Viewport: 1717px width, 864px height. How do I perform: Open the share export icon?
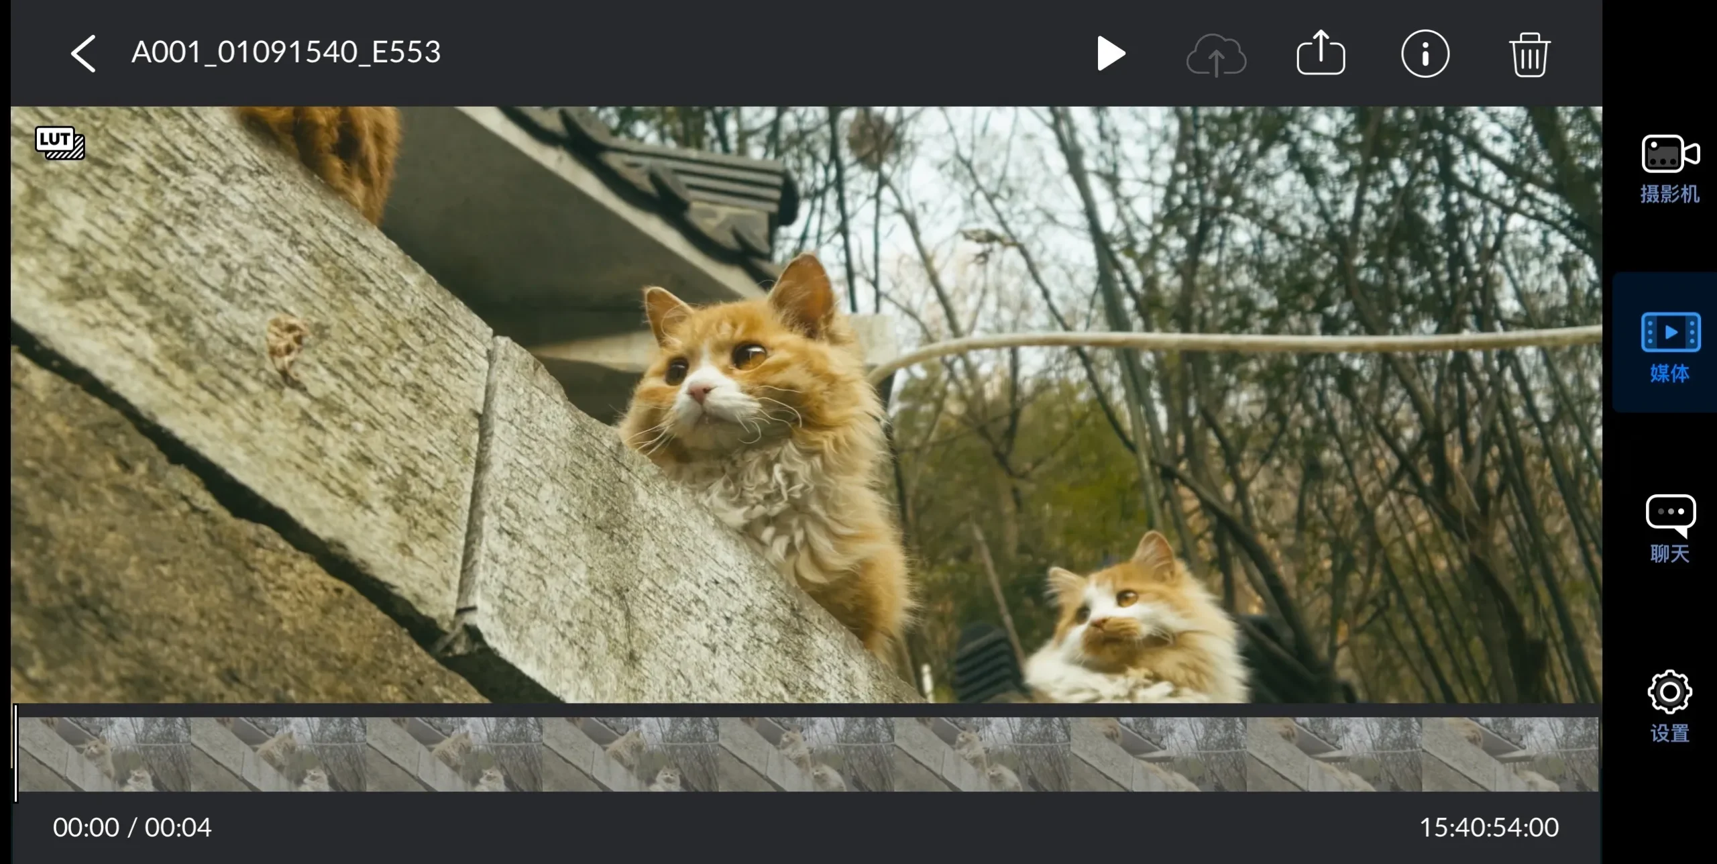point(1321,52)
